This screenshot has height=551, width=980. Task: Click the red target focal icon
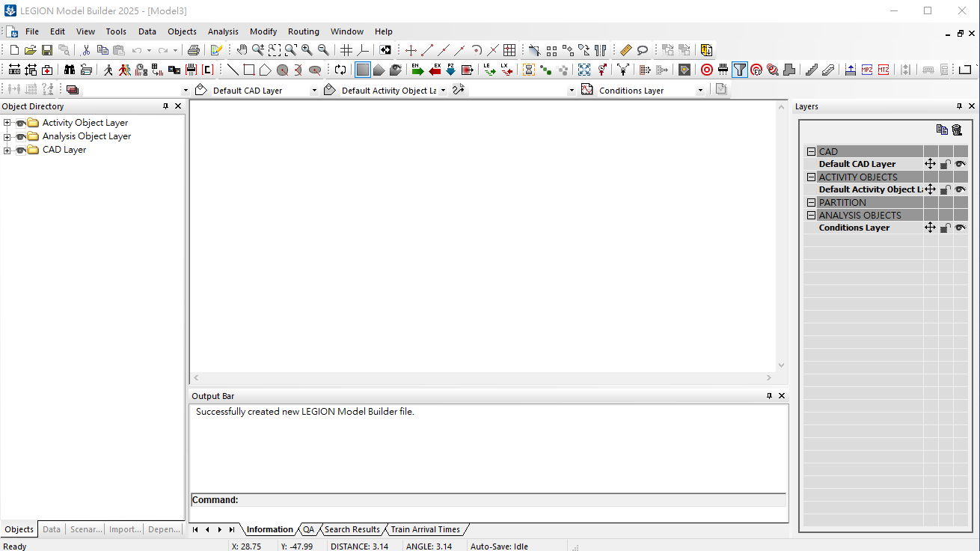707,70
